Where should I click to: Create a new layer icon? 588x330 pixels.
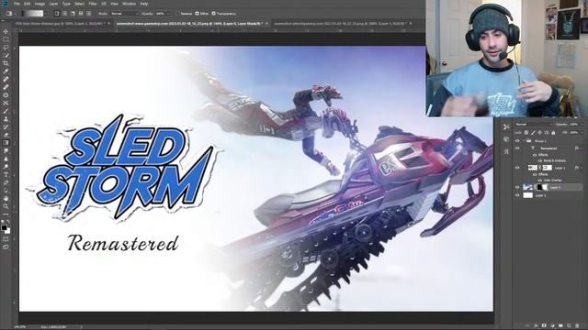pyautogui.click(x=569, y=326)
